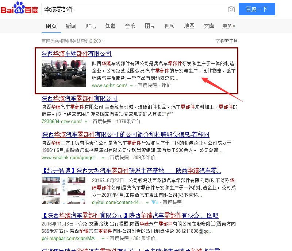Viewport: 292px width, 251px height.
Task: Expand the arrow next to www.wealink.com URL
Action: (103, 158)
